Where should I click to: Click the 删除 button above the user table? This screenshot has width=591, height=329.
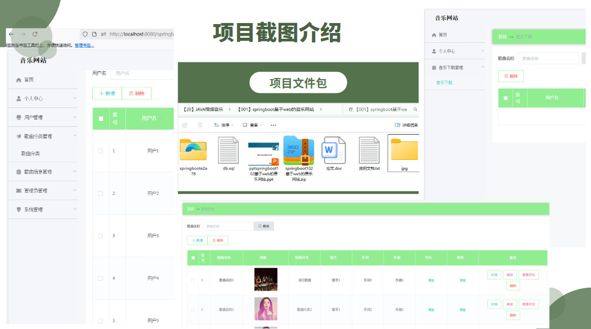[136, 93]
